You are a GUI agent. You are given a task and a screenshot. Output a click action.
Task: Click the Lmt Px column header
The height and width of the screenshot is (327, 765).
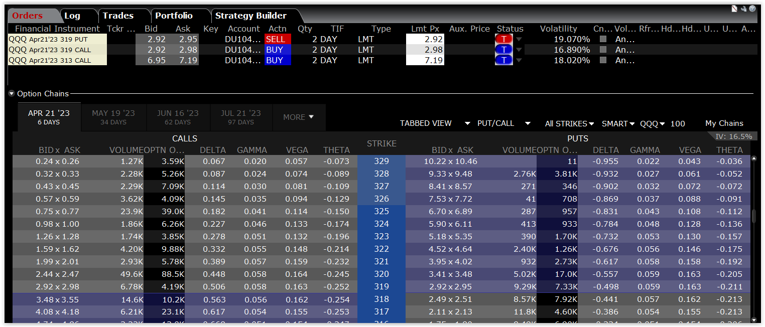click(x=425, y=29)
